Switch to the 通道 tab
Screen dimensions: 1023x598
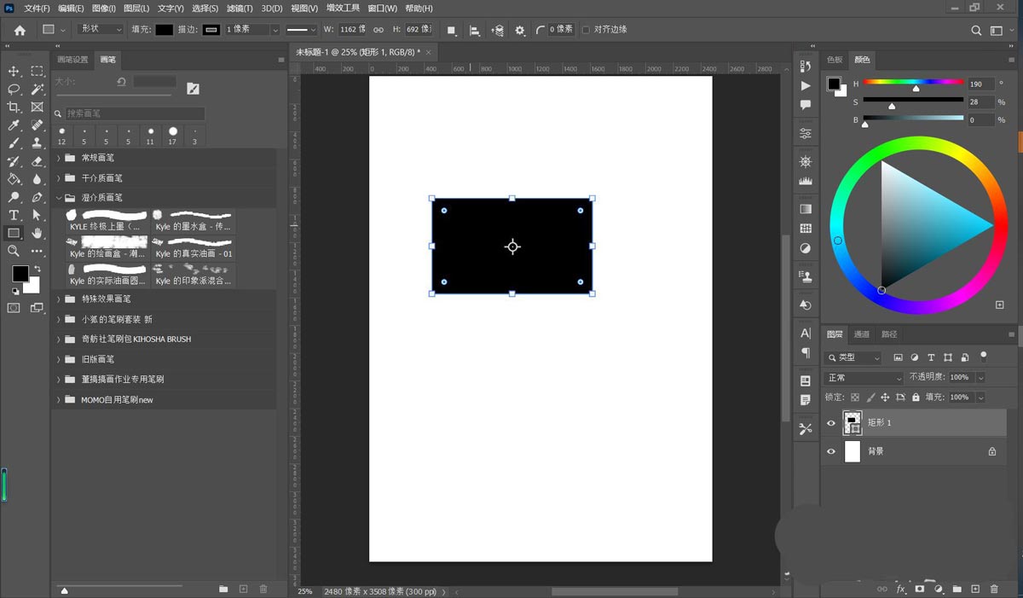(x=862, y=334)
